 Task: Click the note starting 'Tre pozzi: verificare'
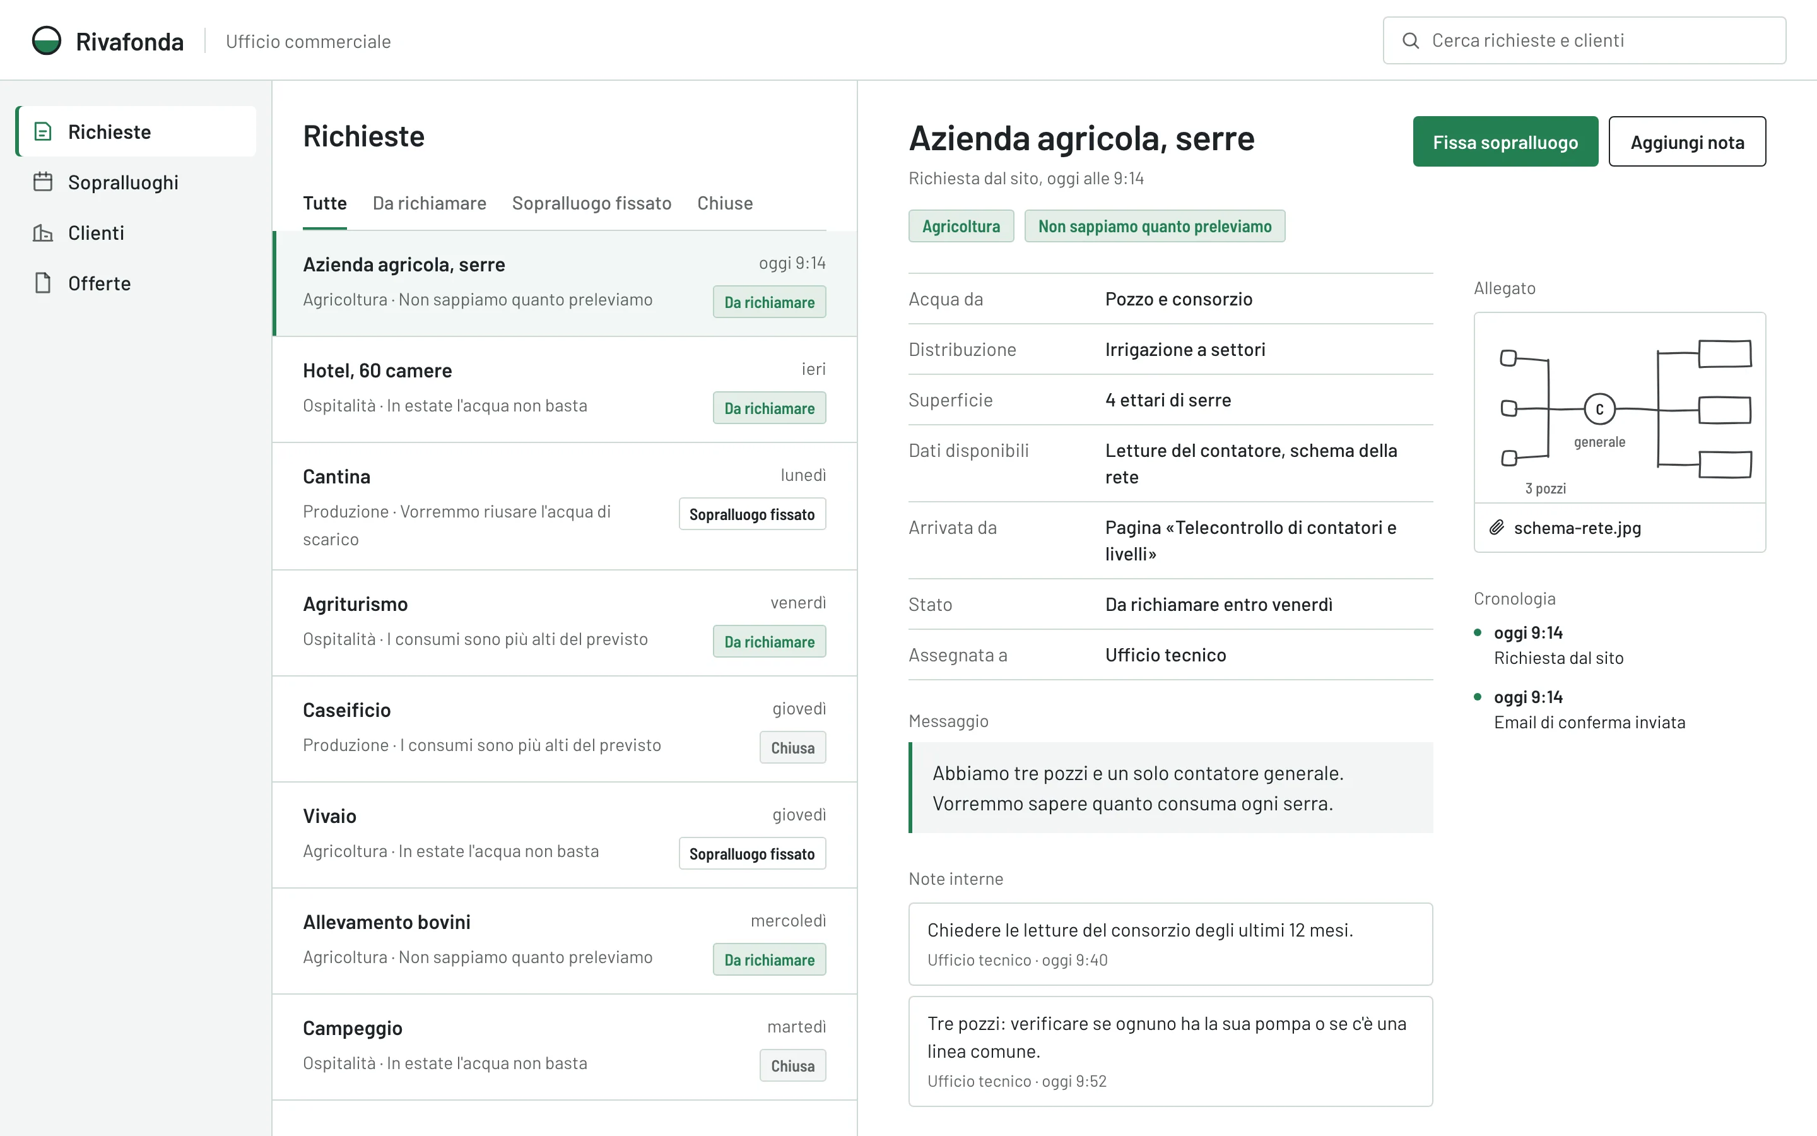1170,1051
